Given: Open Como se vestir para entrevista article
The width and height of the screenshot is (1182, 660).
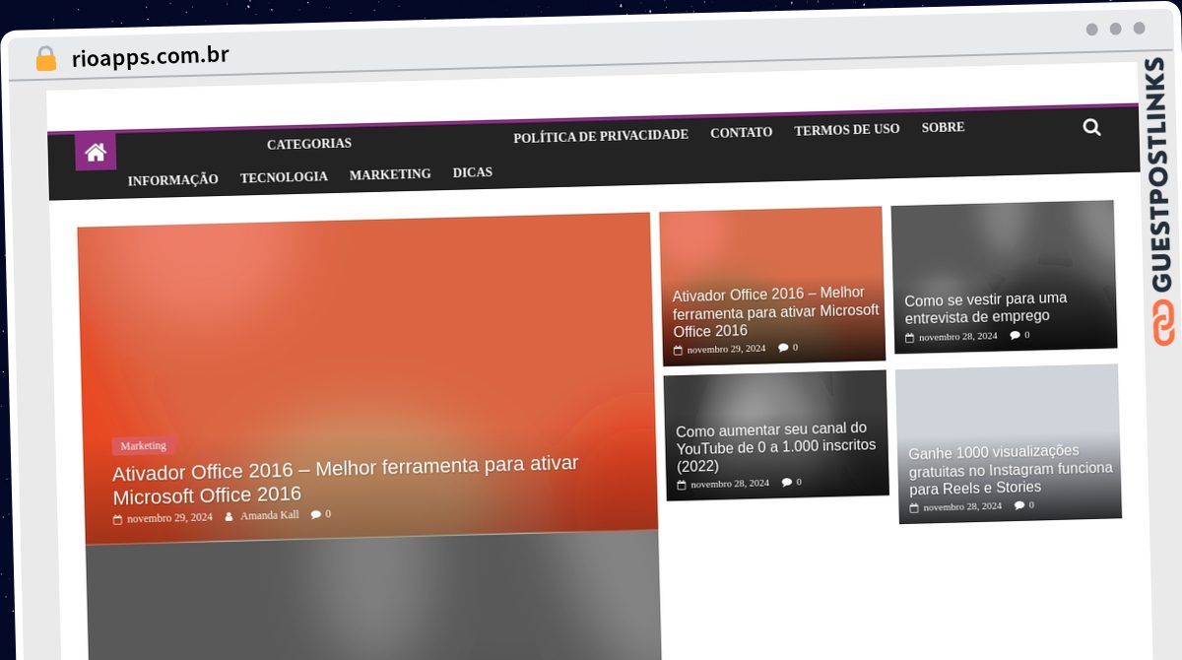Looking at the screenshot, I should tap(986, 307).
